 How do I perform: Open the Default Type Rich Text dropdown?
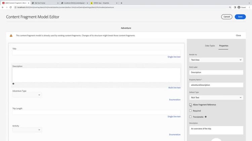pos(216,97)
